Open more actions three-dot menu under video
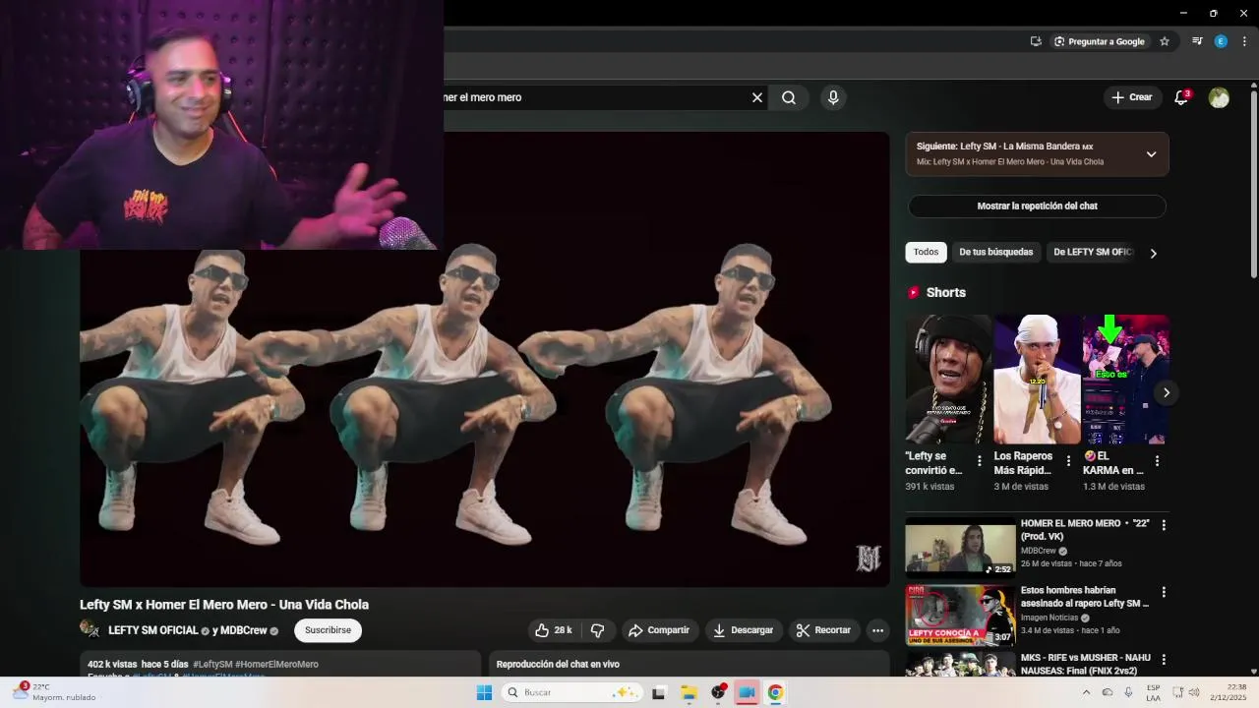The width and height of the screenshot is (1259, 708). click(x=877, y=630)
